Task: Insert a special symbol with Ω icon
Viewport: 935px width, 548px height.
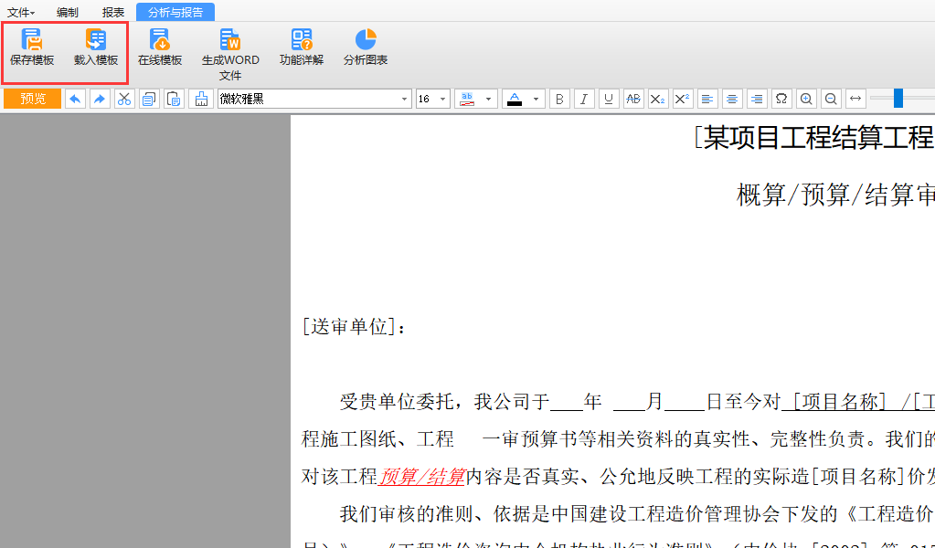Action: coord(781,99)
